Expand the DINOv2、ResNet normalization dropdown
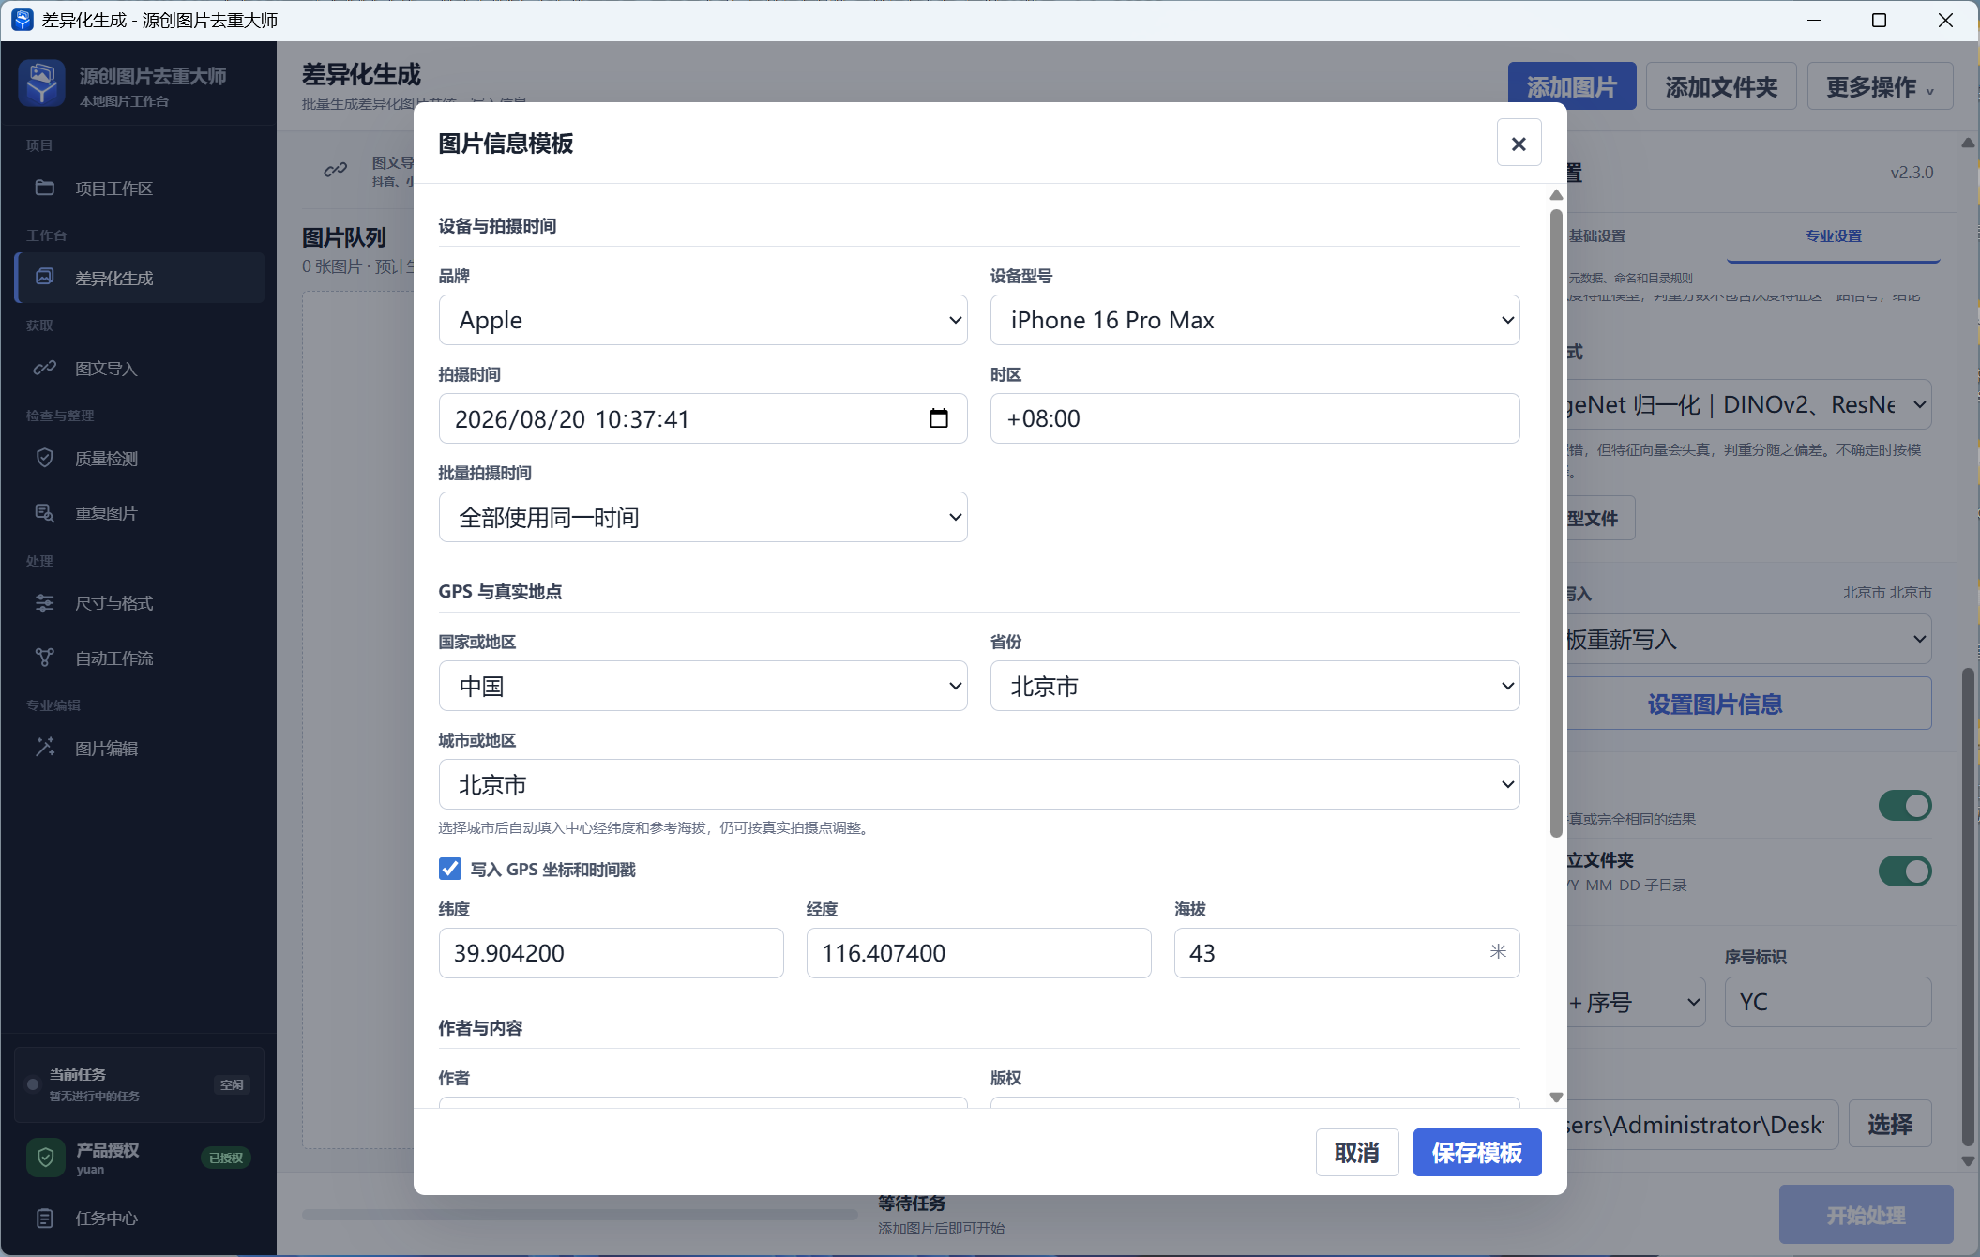 1748,404
